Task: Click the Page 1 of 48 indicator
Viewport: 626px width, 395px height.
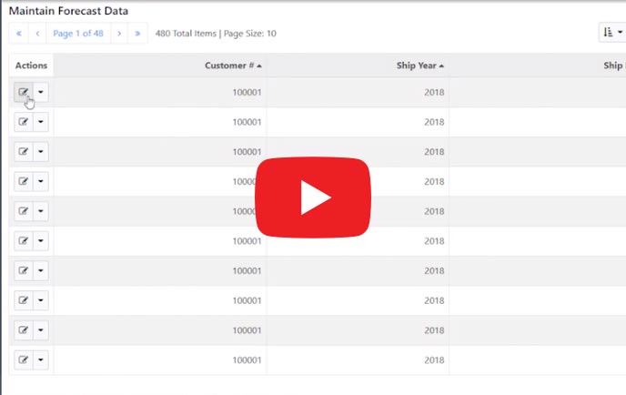Action: pos(77,34)
